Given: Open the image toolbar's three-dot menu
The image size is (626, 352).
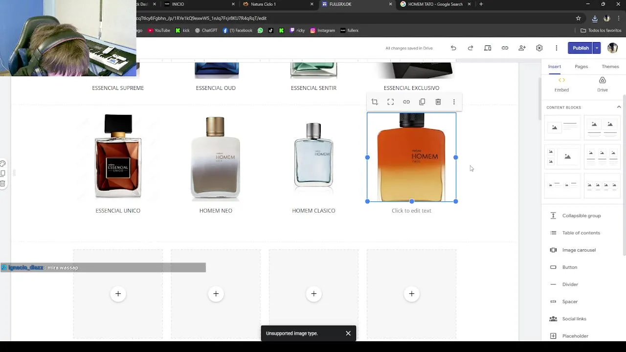Looking at the screenshot, I should (x=454, y=102).
